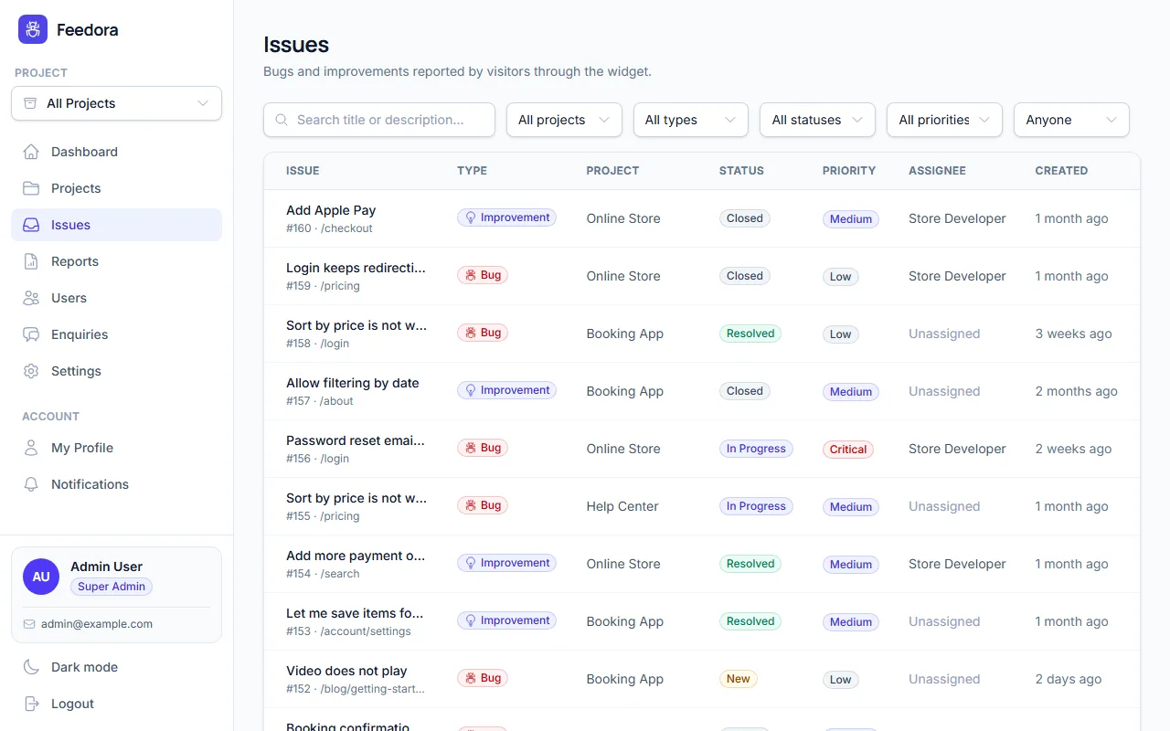Click the Help Center project cell
The width and height of the screenshot is (1170, 731).
(622, 506)
